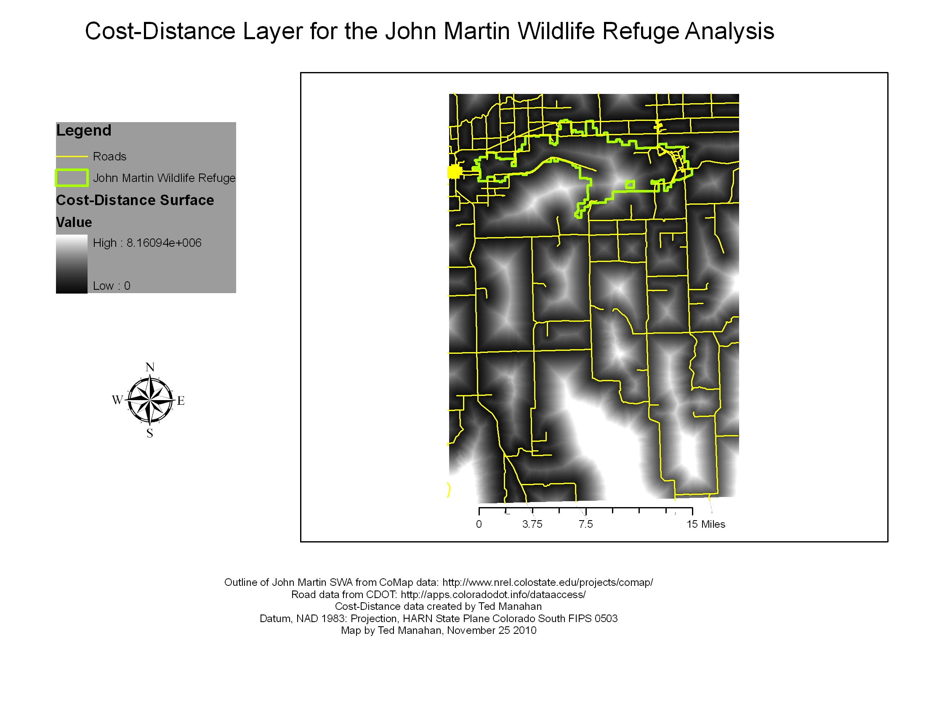Click the grayscale value gradient swatch
Image resolution: width=926 pixels, height=716 pixels.
[x=72, y=264]
